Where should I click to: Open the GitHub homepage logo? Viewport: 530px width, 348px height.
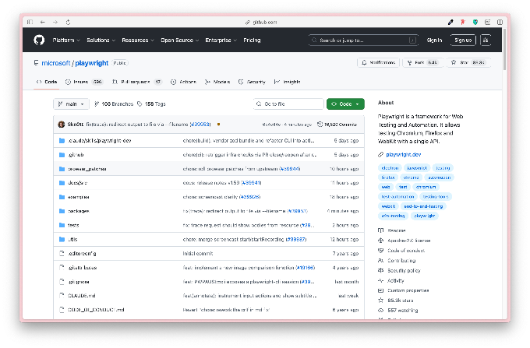(39, 40)
